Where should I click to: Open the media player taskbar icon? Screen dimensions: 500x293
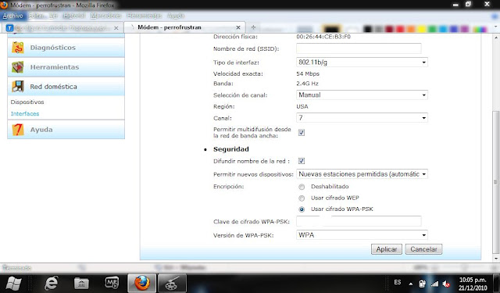112,283
